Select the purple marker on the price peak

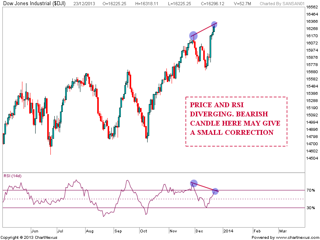(193, 36)
